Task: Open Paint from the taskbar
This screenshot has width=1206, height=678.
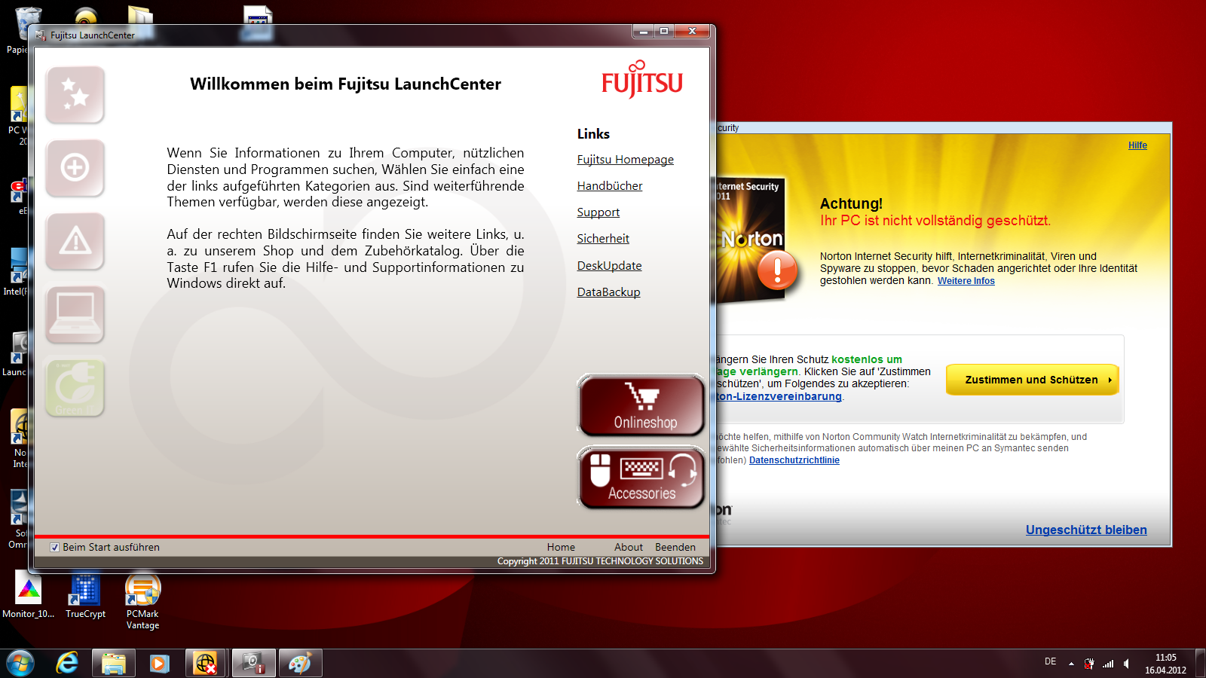Action: 300,663
